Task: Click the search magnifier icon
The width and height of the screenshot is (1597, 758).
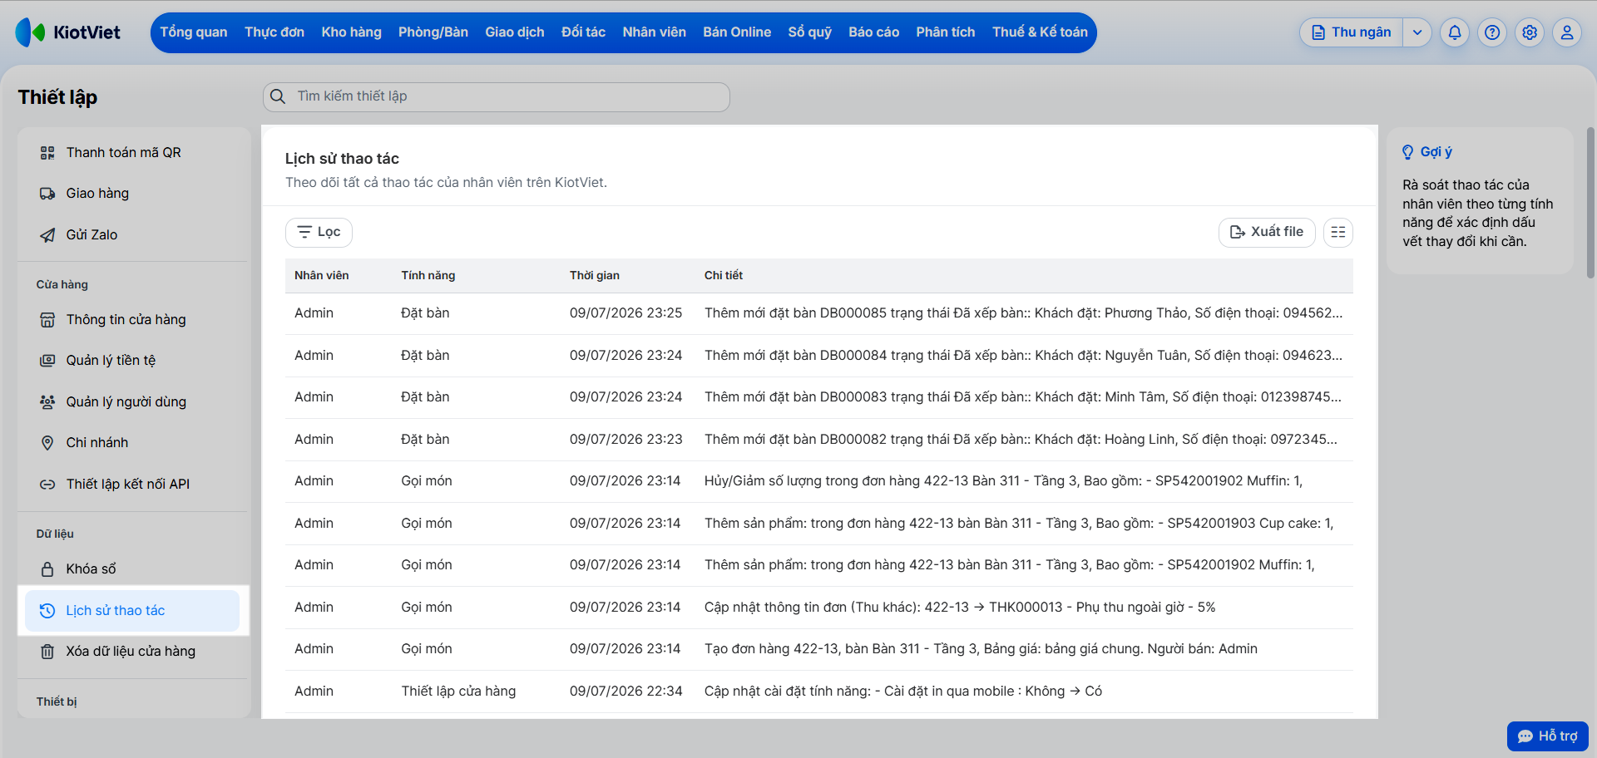Action: (x=278, y=96)
